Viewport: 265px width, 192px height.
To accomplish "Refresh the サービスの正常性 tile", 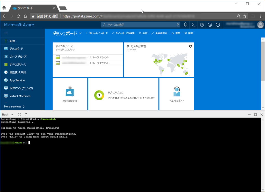I will tap(190, 46).
